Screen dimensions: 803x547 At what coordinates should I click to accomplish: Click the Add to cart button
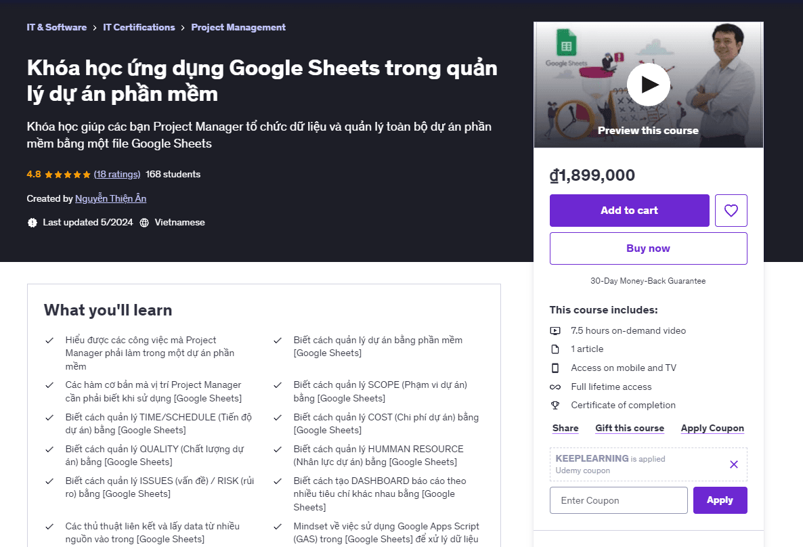pos(630,211)
